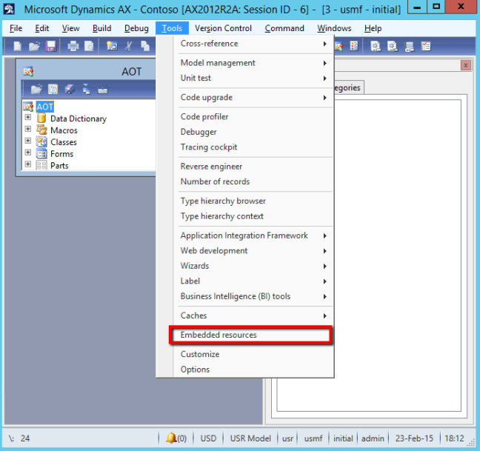Open Application Integration Framework submenu

click(253, 235)
